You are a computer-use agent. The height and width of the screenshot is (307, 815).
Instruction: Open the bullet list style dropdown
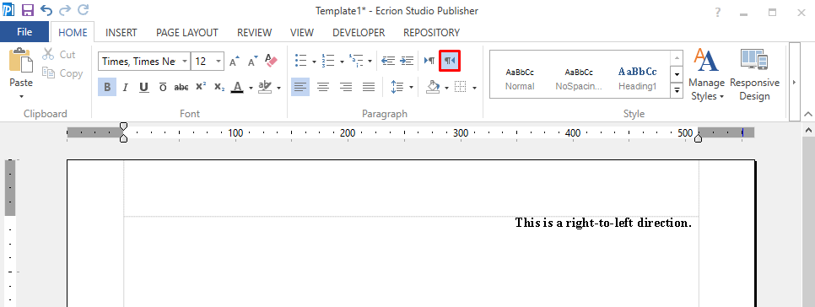click(x=314, y=62)
